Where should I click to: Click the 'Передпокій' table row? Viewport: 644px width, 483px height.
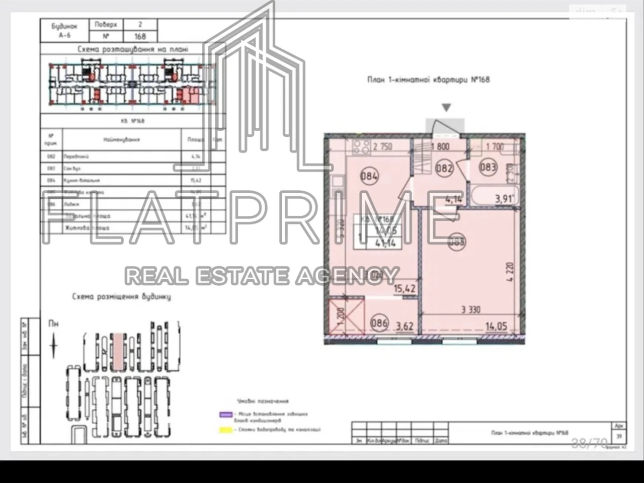(132, 156)
